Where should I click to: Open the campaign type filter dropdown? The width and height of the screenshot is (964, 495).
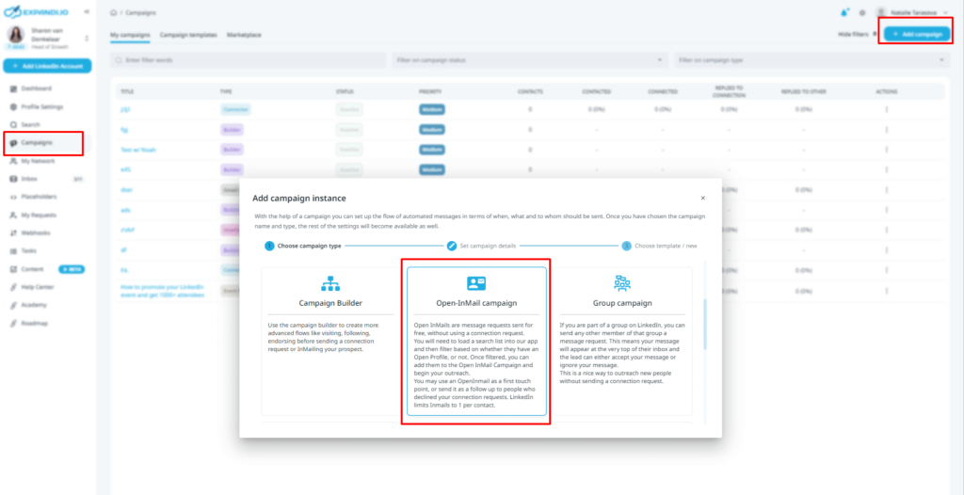[x=811, y=60]
